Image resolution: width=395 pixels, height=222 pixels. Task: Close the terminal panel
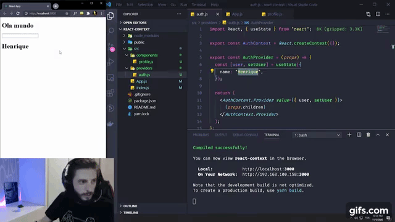coord(388,135)
